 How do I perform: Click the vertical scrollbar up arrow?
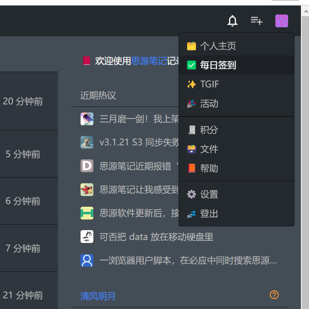[x=306, y=11]
